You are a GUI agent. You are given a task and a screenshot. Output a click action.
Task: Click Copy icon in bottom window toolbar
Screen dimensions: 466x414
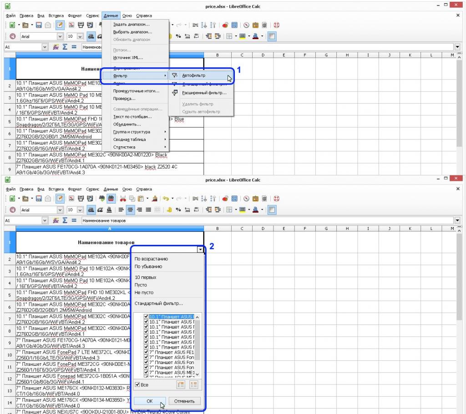132,199
